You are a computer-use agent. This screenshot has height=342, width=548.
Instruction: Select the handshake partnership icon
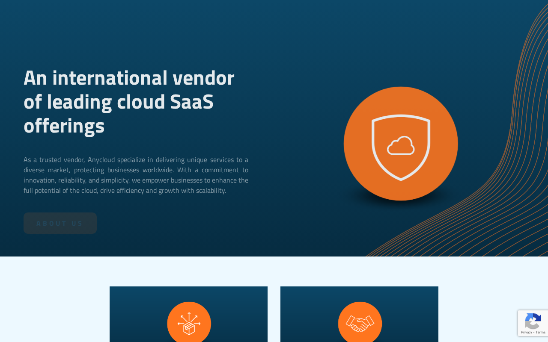(x=360, y=323)
